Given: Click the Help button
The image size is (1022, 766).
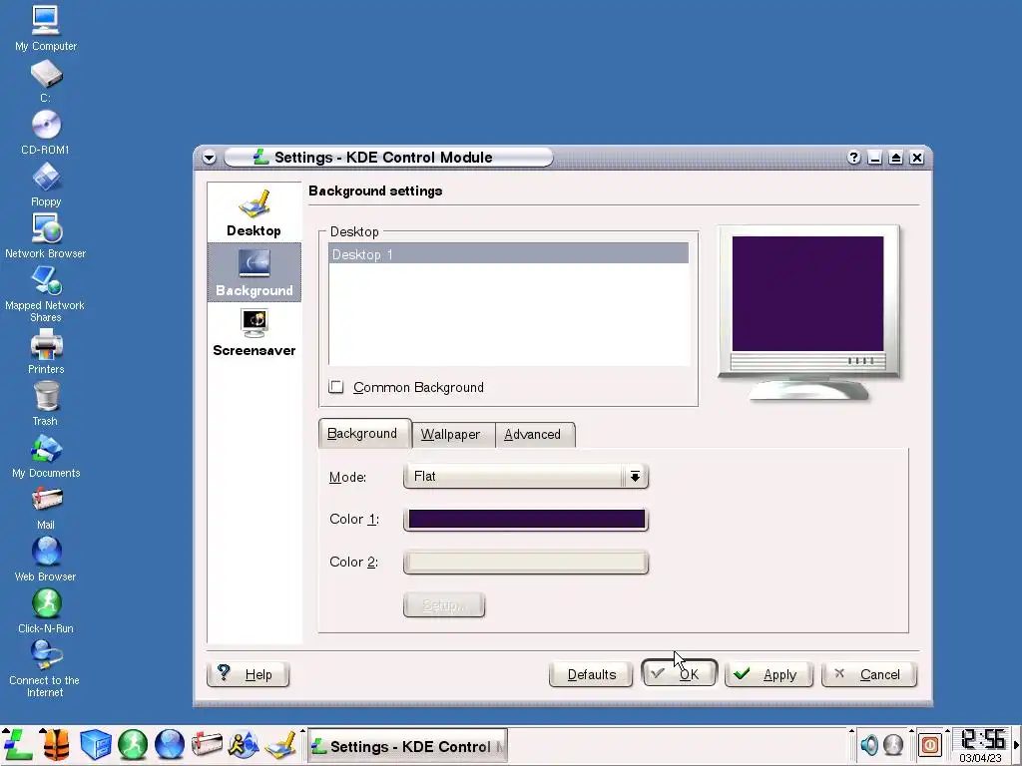Looking at the screenshot, I should [248, 674].
